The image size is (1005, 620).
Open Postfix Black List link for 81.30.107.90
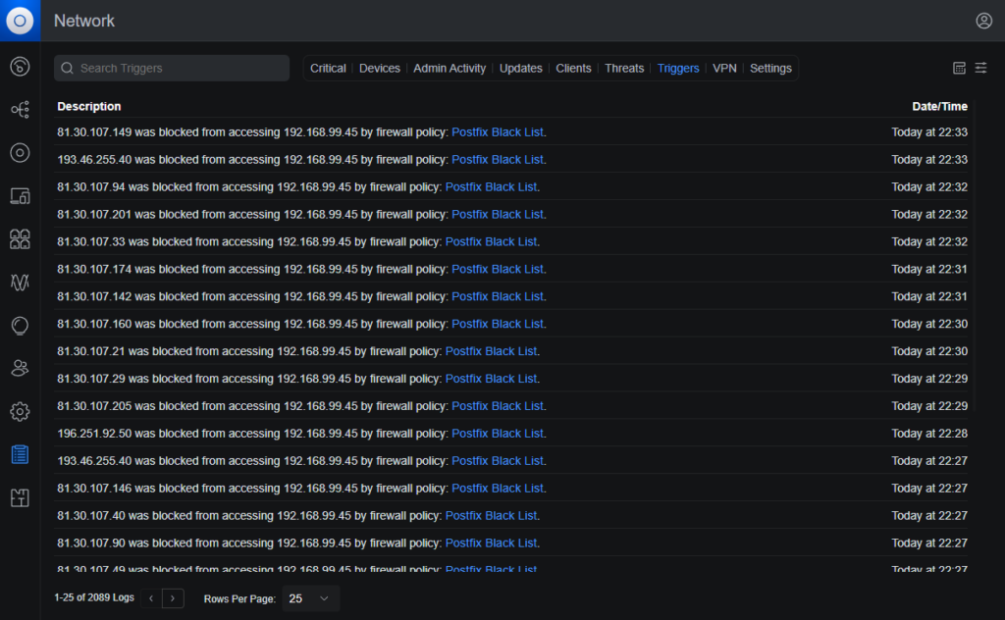pyautogui.click(x=491, y=543)
